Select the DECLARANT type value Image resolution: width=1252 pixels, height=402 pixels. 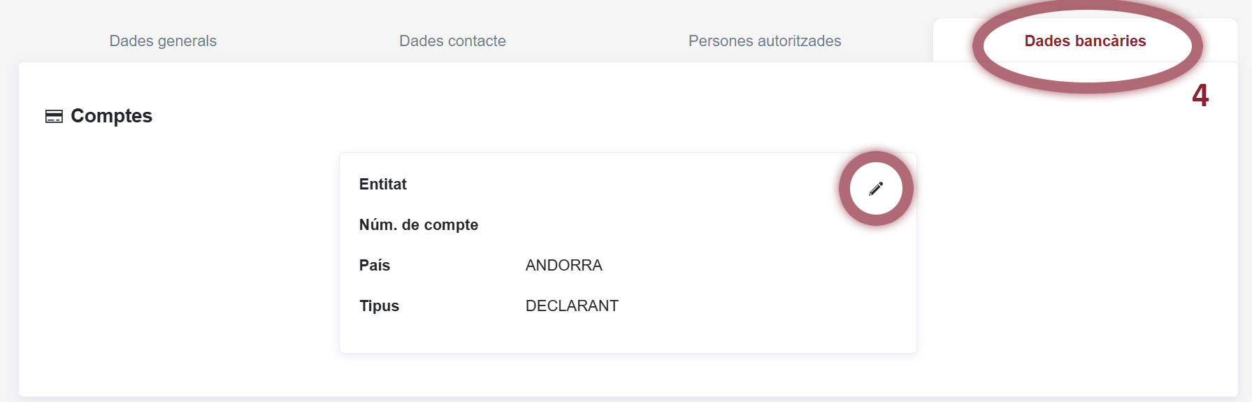pos(571,306)
